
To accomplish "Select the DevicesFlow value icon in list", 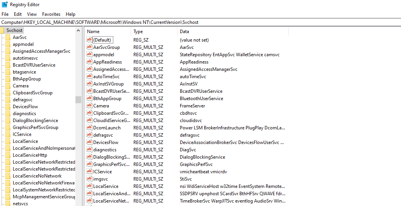I will (89, 142).
